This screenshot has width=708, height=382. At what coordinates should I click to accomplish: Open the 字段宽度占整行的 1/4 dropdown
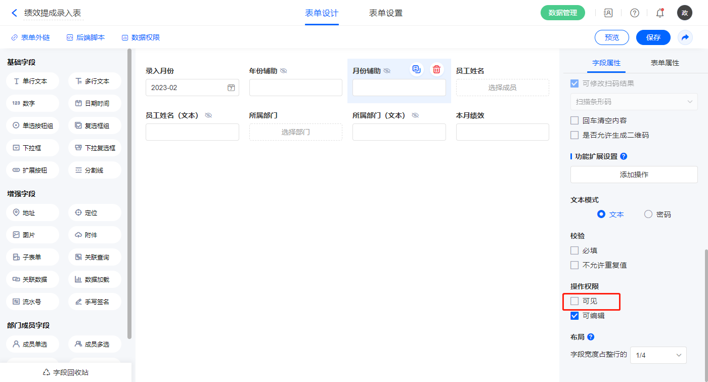click(658, 355)
